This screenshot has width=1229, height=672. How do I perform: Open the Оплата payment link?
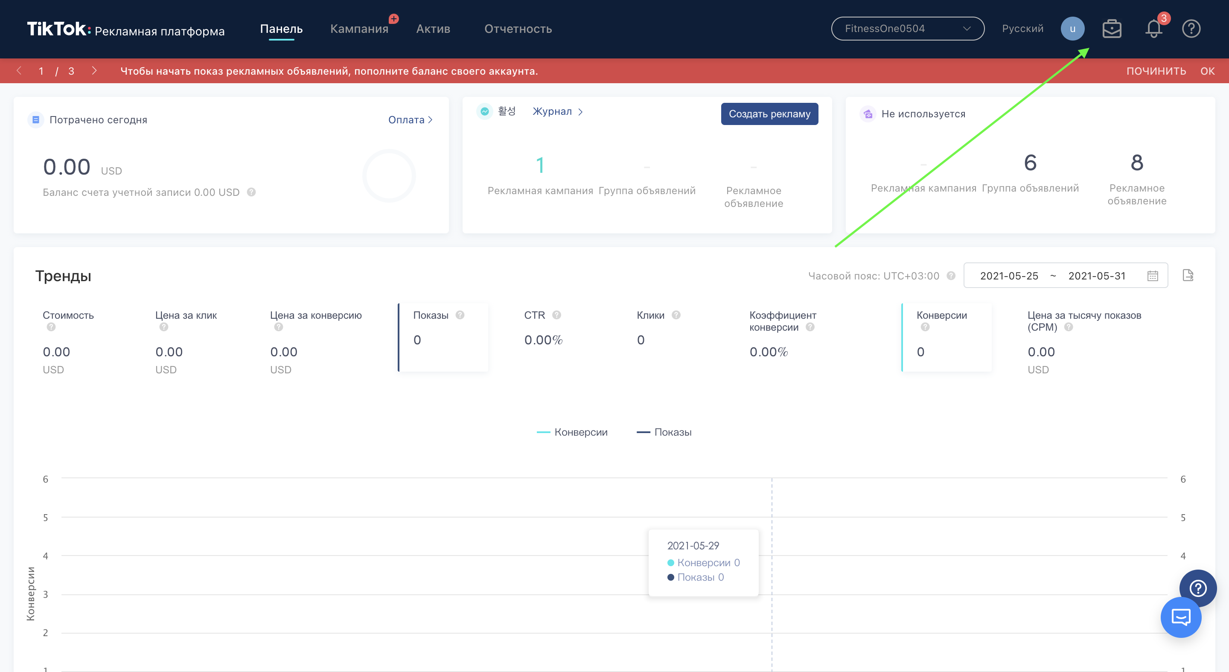pyautogui.click(x=410, y=120)
